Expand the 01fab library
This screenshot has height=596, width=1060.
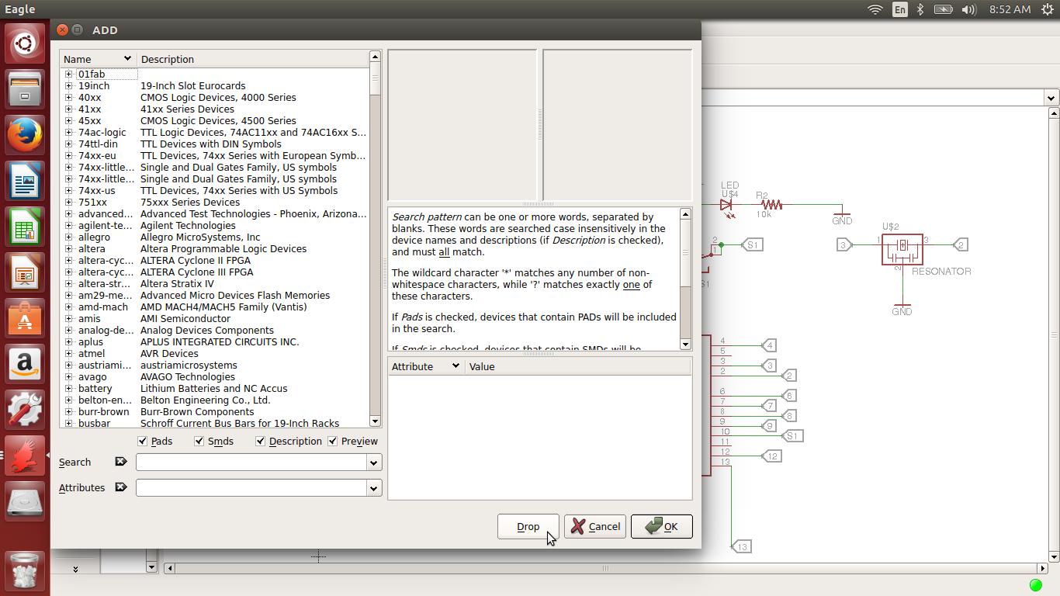pos(69,74)
